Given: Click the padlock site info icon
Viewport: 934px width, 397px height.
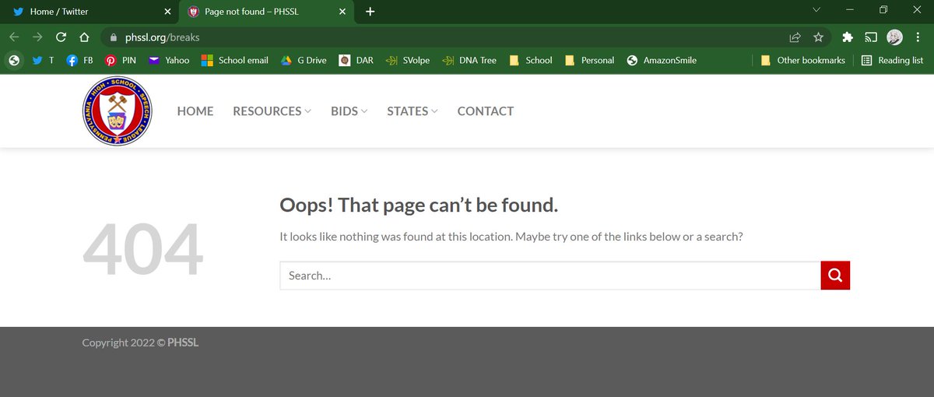Looking at the screenshot, I should click(x=114, y=37).
